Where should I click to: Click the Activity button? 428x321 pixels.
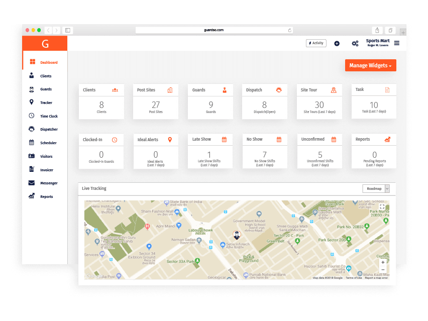[315, 43]
